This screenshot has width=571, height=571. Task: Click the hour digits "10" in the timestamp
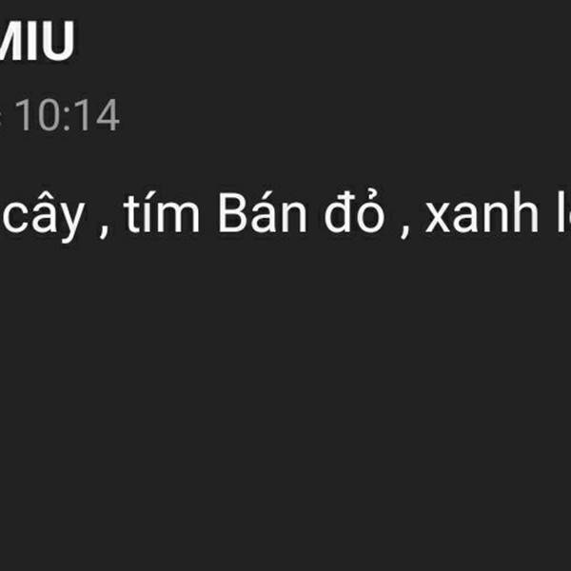pyautogui.click(x=39, y=115)
